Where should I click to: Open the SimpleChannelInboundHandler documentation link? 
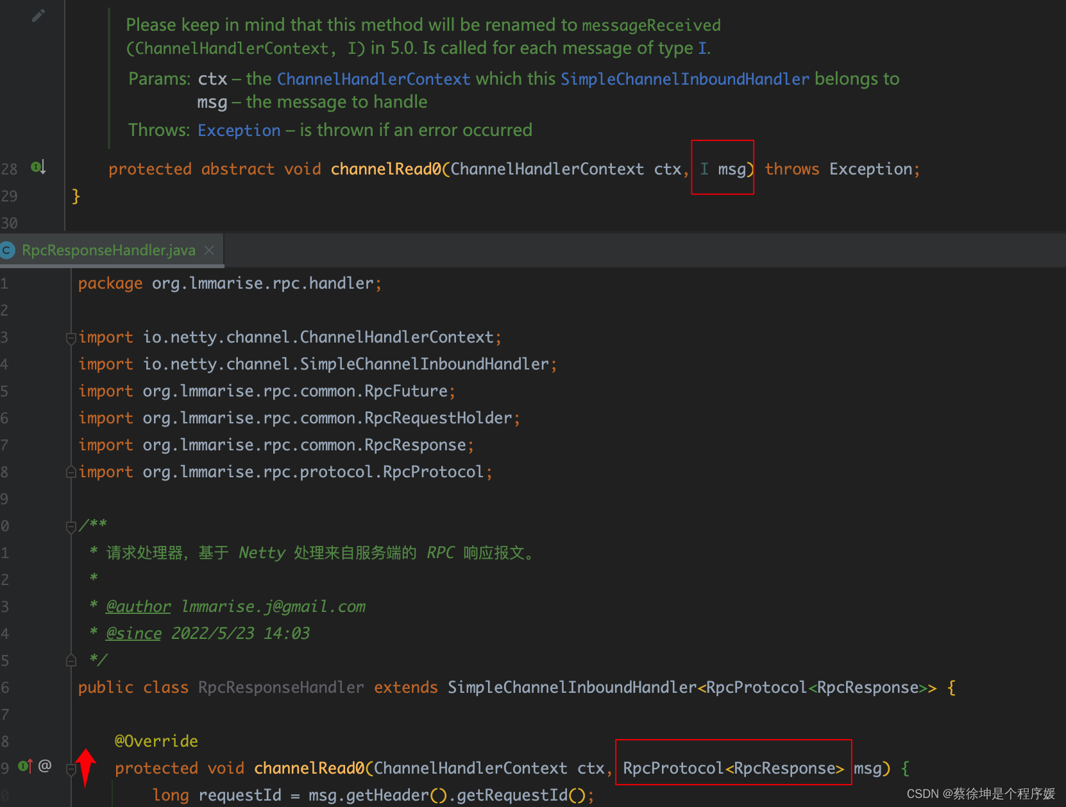point(684,78)
